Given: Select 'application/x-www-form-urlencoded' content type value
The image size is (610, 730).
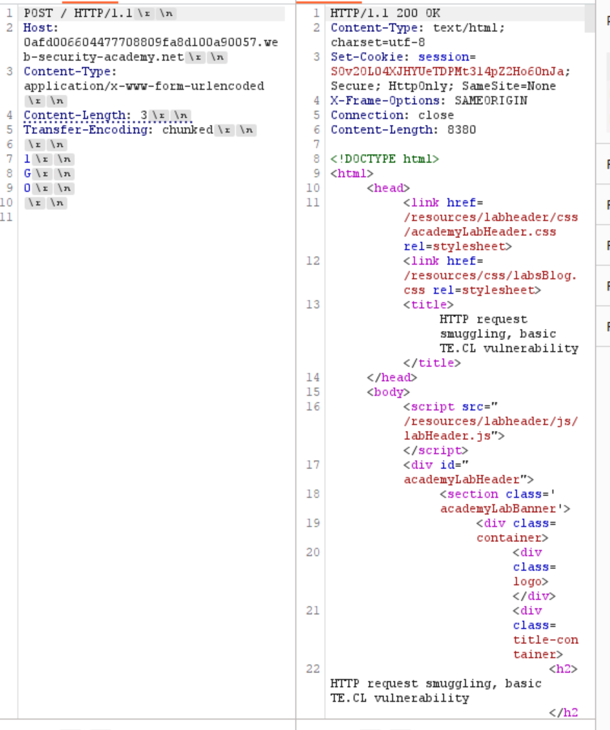Looking at the screenshot, I should [144, 86].
